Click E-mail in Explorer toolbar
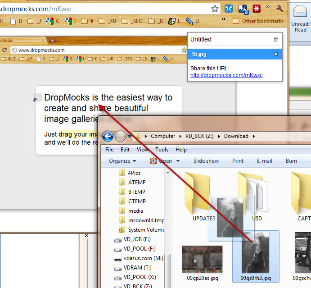The height and width of the screenshot is (288, 311). (264, 161)
